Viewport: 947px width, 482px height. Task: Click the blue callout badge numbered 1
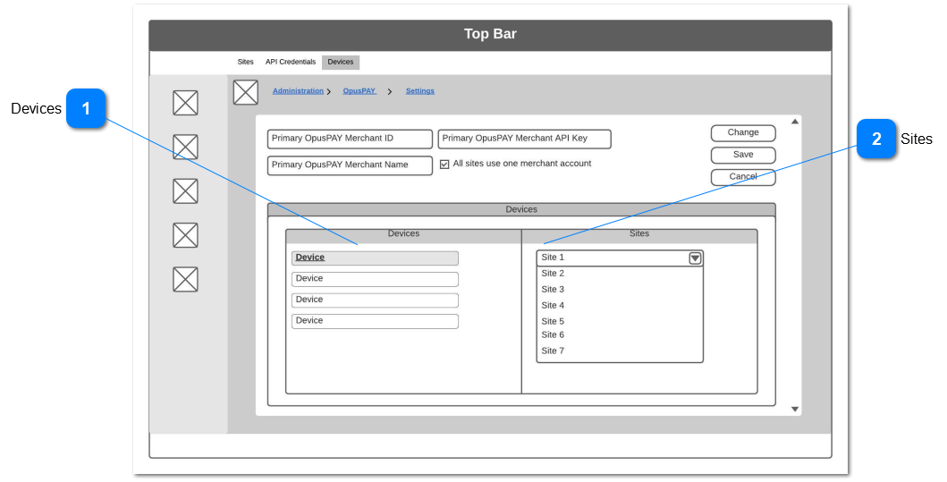(x=86, y=109)
